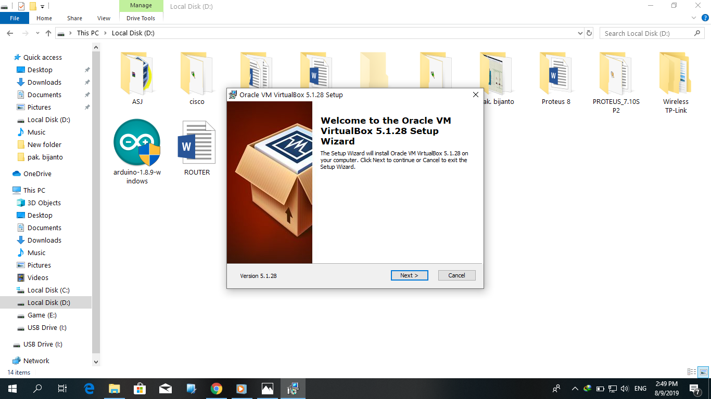Go back in Explorer navigation
711x399 pixels.
click(x=10, y=33)
